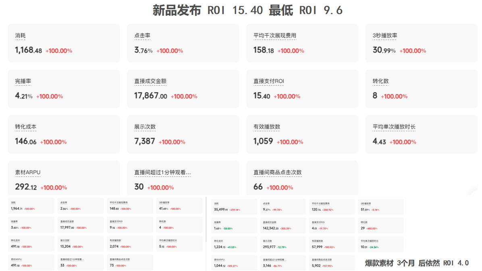The width and height of the screenshot is (482, 271).
Task: Click the 展示次数 value 13,204
Action: 65,246
